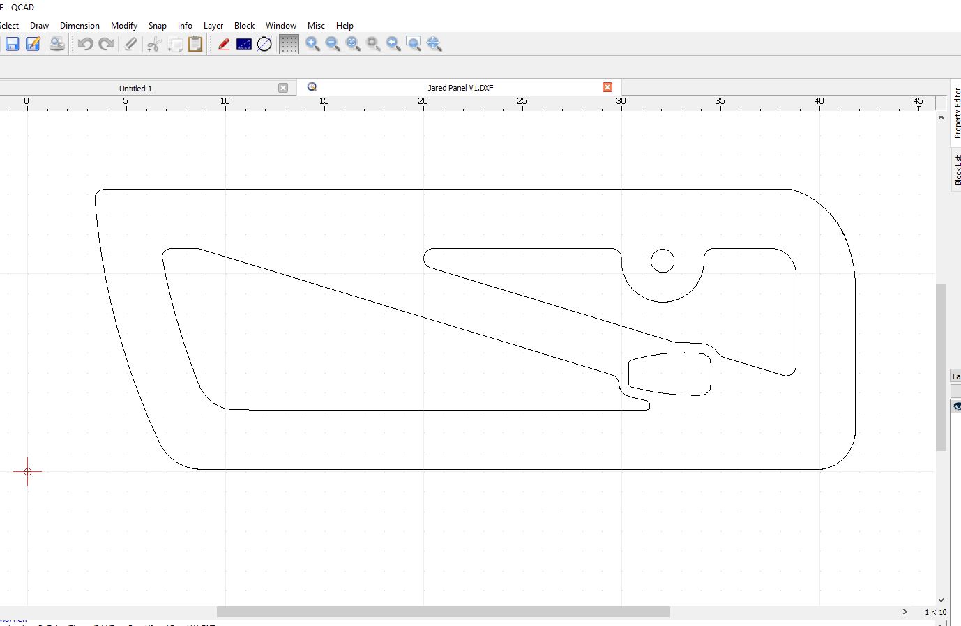Toggle layer visibility eye icon
Image resolution: width=961 pixels, height=626 pixels.
pyautogui.click(x=957, y=406)
